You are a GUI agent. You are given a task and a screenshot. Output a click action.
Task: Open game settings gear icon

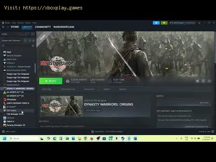198,81
